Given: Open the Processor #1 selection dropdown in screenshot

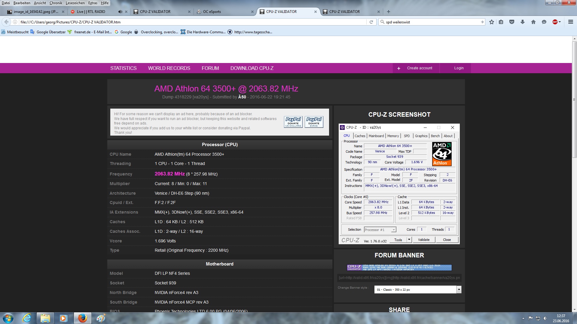Looking at the screenshot, I should (x=380, y=230).
